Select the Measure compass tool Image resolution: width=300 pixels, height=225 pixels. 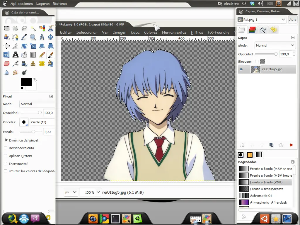42,37
